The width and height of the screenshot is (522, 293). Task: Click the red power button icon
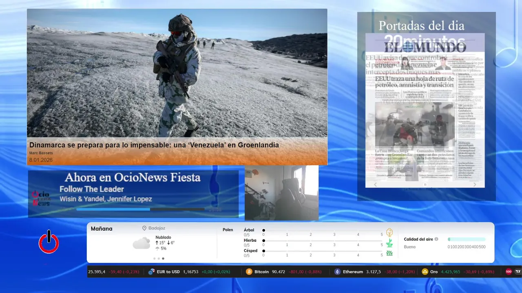pos(49,242)
